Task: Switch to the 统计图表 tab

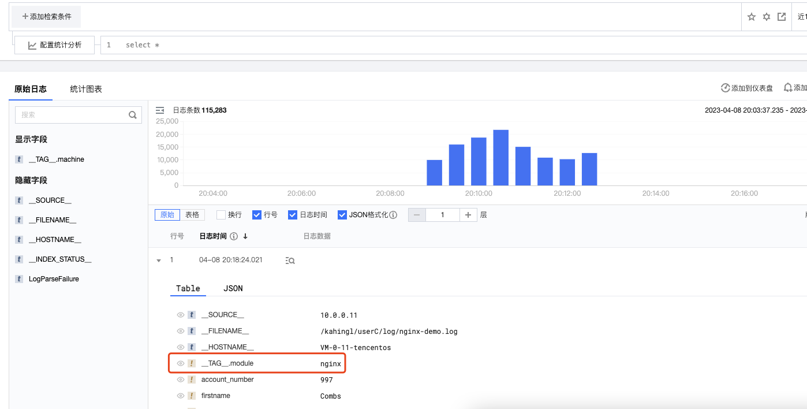Action: (86, 89)
